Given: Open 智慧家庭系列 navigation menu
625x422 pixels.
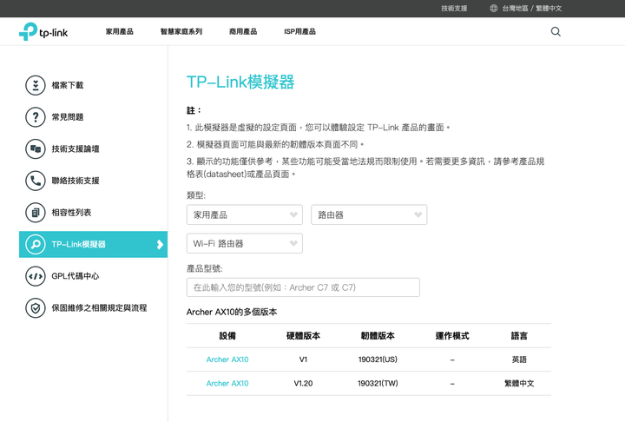Looking at the screenshot, I should [x=181, y=31].
